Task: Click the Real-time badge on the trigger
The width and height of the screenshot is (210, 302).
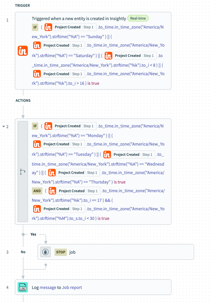Action: [138, 18]
